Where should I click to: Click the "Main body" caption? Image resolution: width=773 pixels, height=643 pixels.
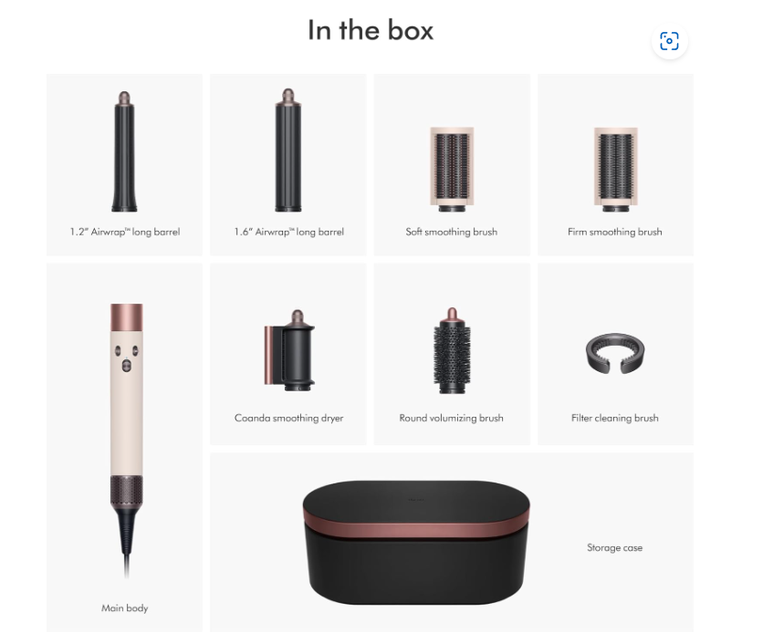pyautogui.click(x=125, y=608)
